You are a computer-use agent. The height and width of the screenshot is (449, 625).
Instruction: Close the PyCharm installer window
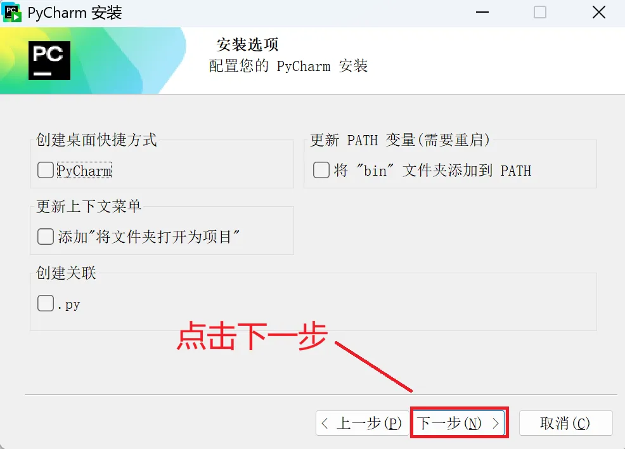[598, 12]
